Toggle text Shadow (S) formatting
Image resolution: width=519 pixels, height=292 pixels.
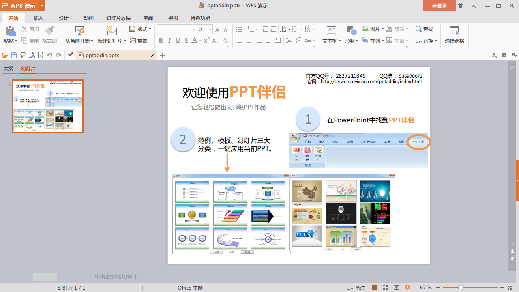pyautogui.click(x=186, y=41)
